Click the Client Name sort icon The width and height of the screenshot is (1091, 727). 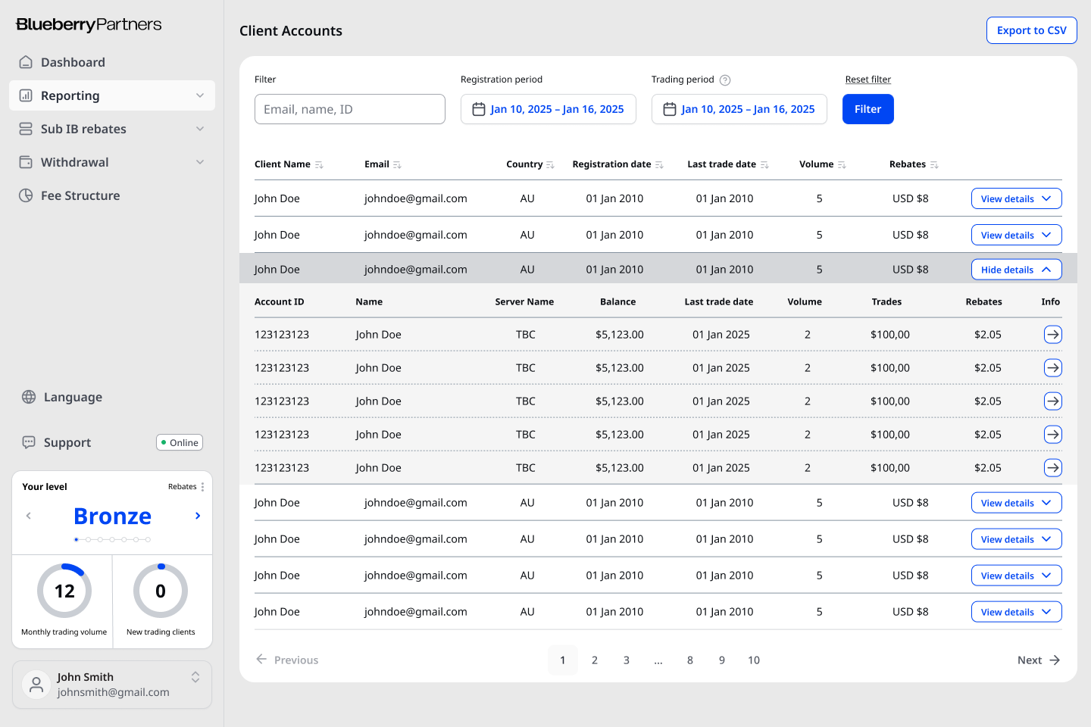[x=319, y=165]
